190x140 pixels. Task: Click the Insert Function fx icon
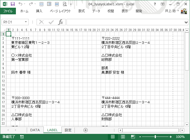pos(60,22)
